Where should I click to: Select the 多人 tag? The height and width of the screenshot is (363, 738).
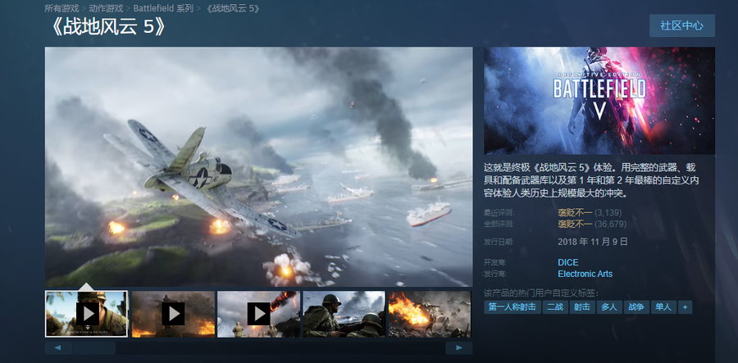[608, 307]
